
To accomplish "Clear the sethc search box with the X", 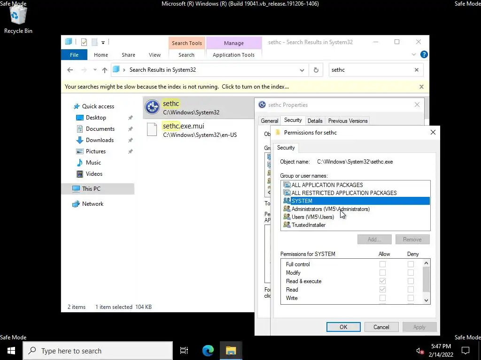I will [417, 70].
